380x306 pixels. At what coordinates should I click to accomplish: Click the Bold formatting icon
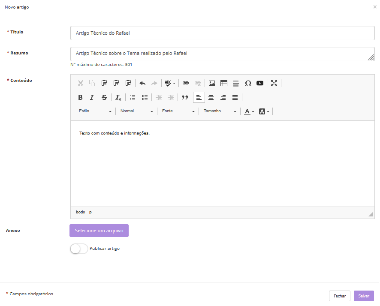click(80, 97)
